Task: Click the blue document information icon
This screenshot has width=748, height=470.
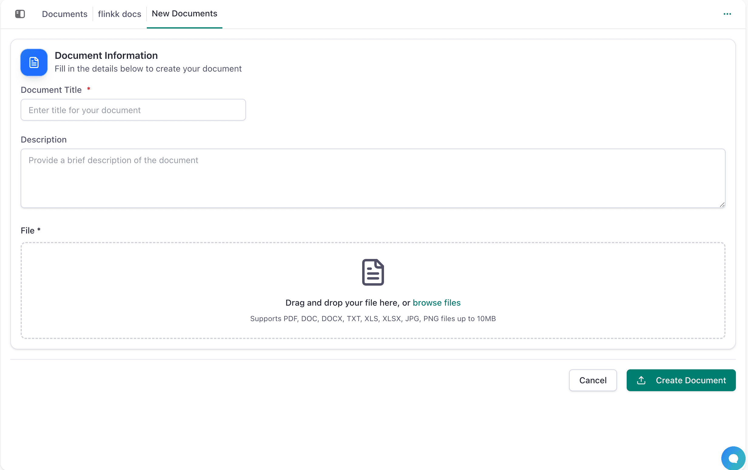Action: point(34,62)
